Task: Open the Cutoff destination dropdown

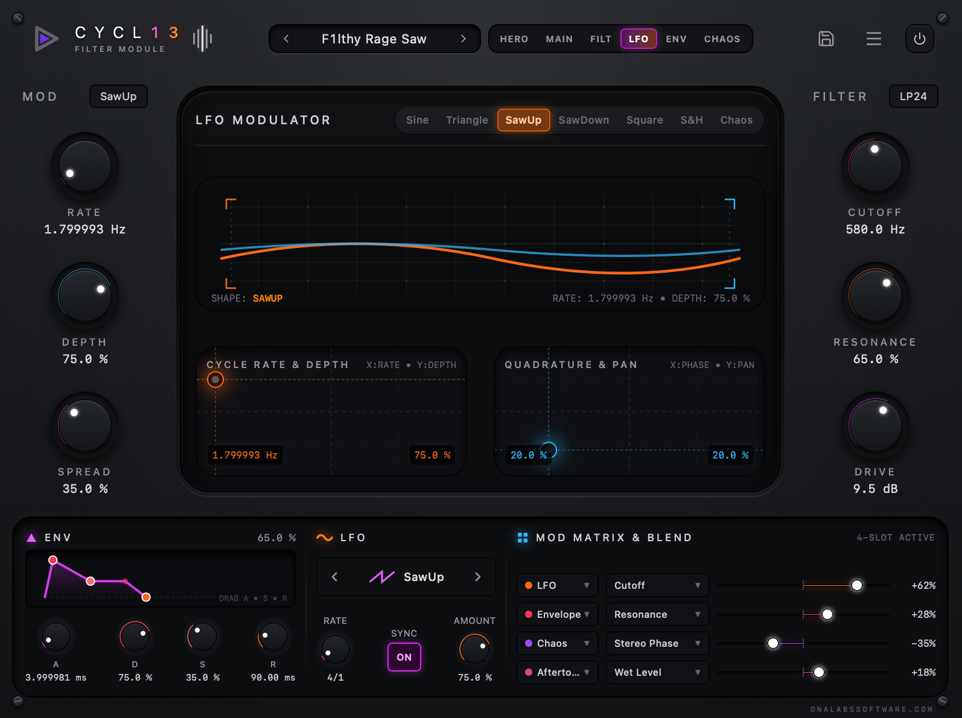Action: [658, 585]
